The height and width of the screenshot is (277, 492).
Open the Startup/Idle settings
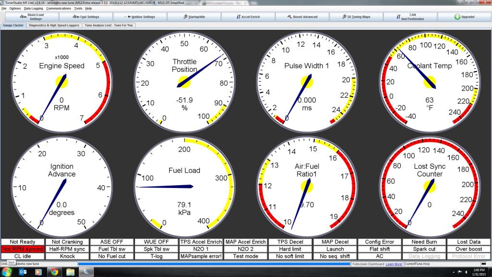click(x=194, y=17)
